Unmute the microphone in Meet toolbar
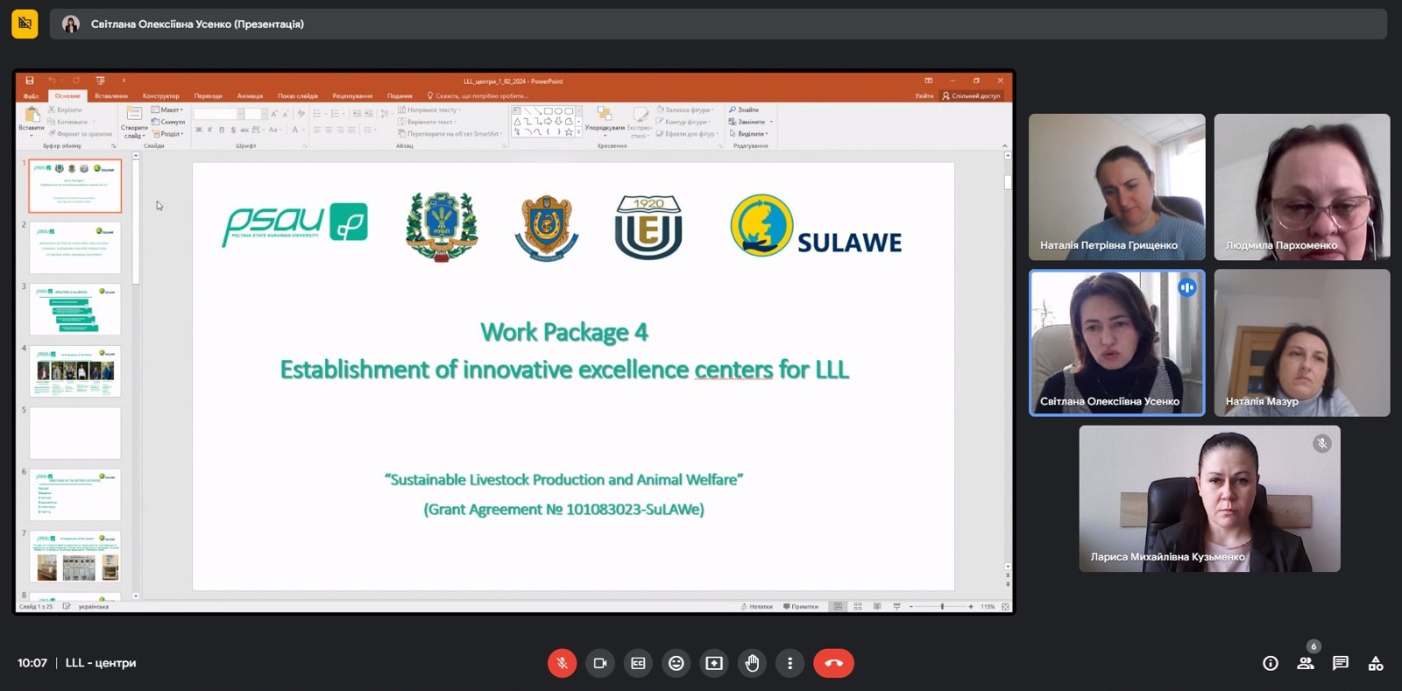 [562, 663]
